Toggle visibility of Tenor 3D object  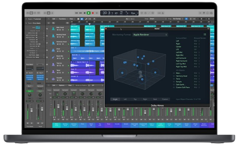pos(174,79)
